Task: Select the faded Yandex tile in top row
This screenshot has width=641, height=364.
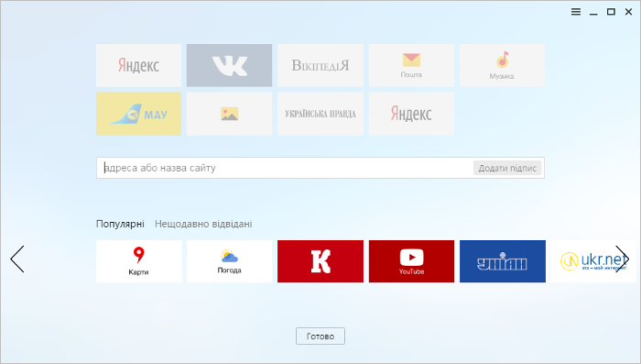Action: coord(138,65)
